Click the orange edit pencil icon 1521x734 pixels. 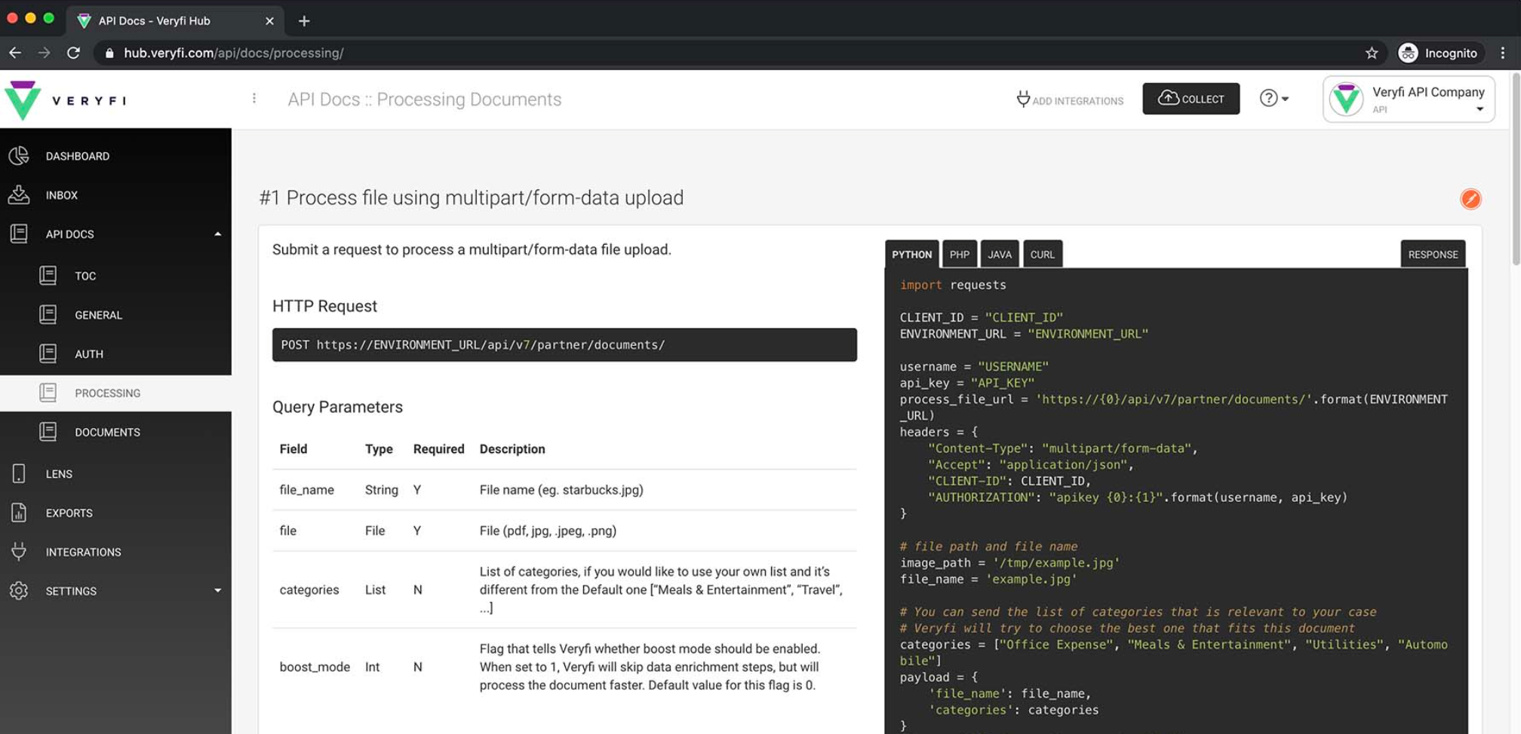click(x=1470, y=199)
